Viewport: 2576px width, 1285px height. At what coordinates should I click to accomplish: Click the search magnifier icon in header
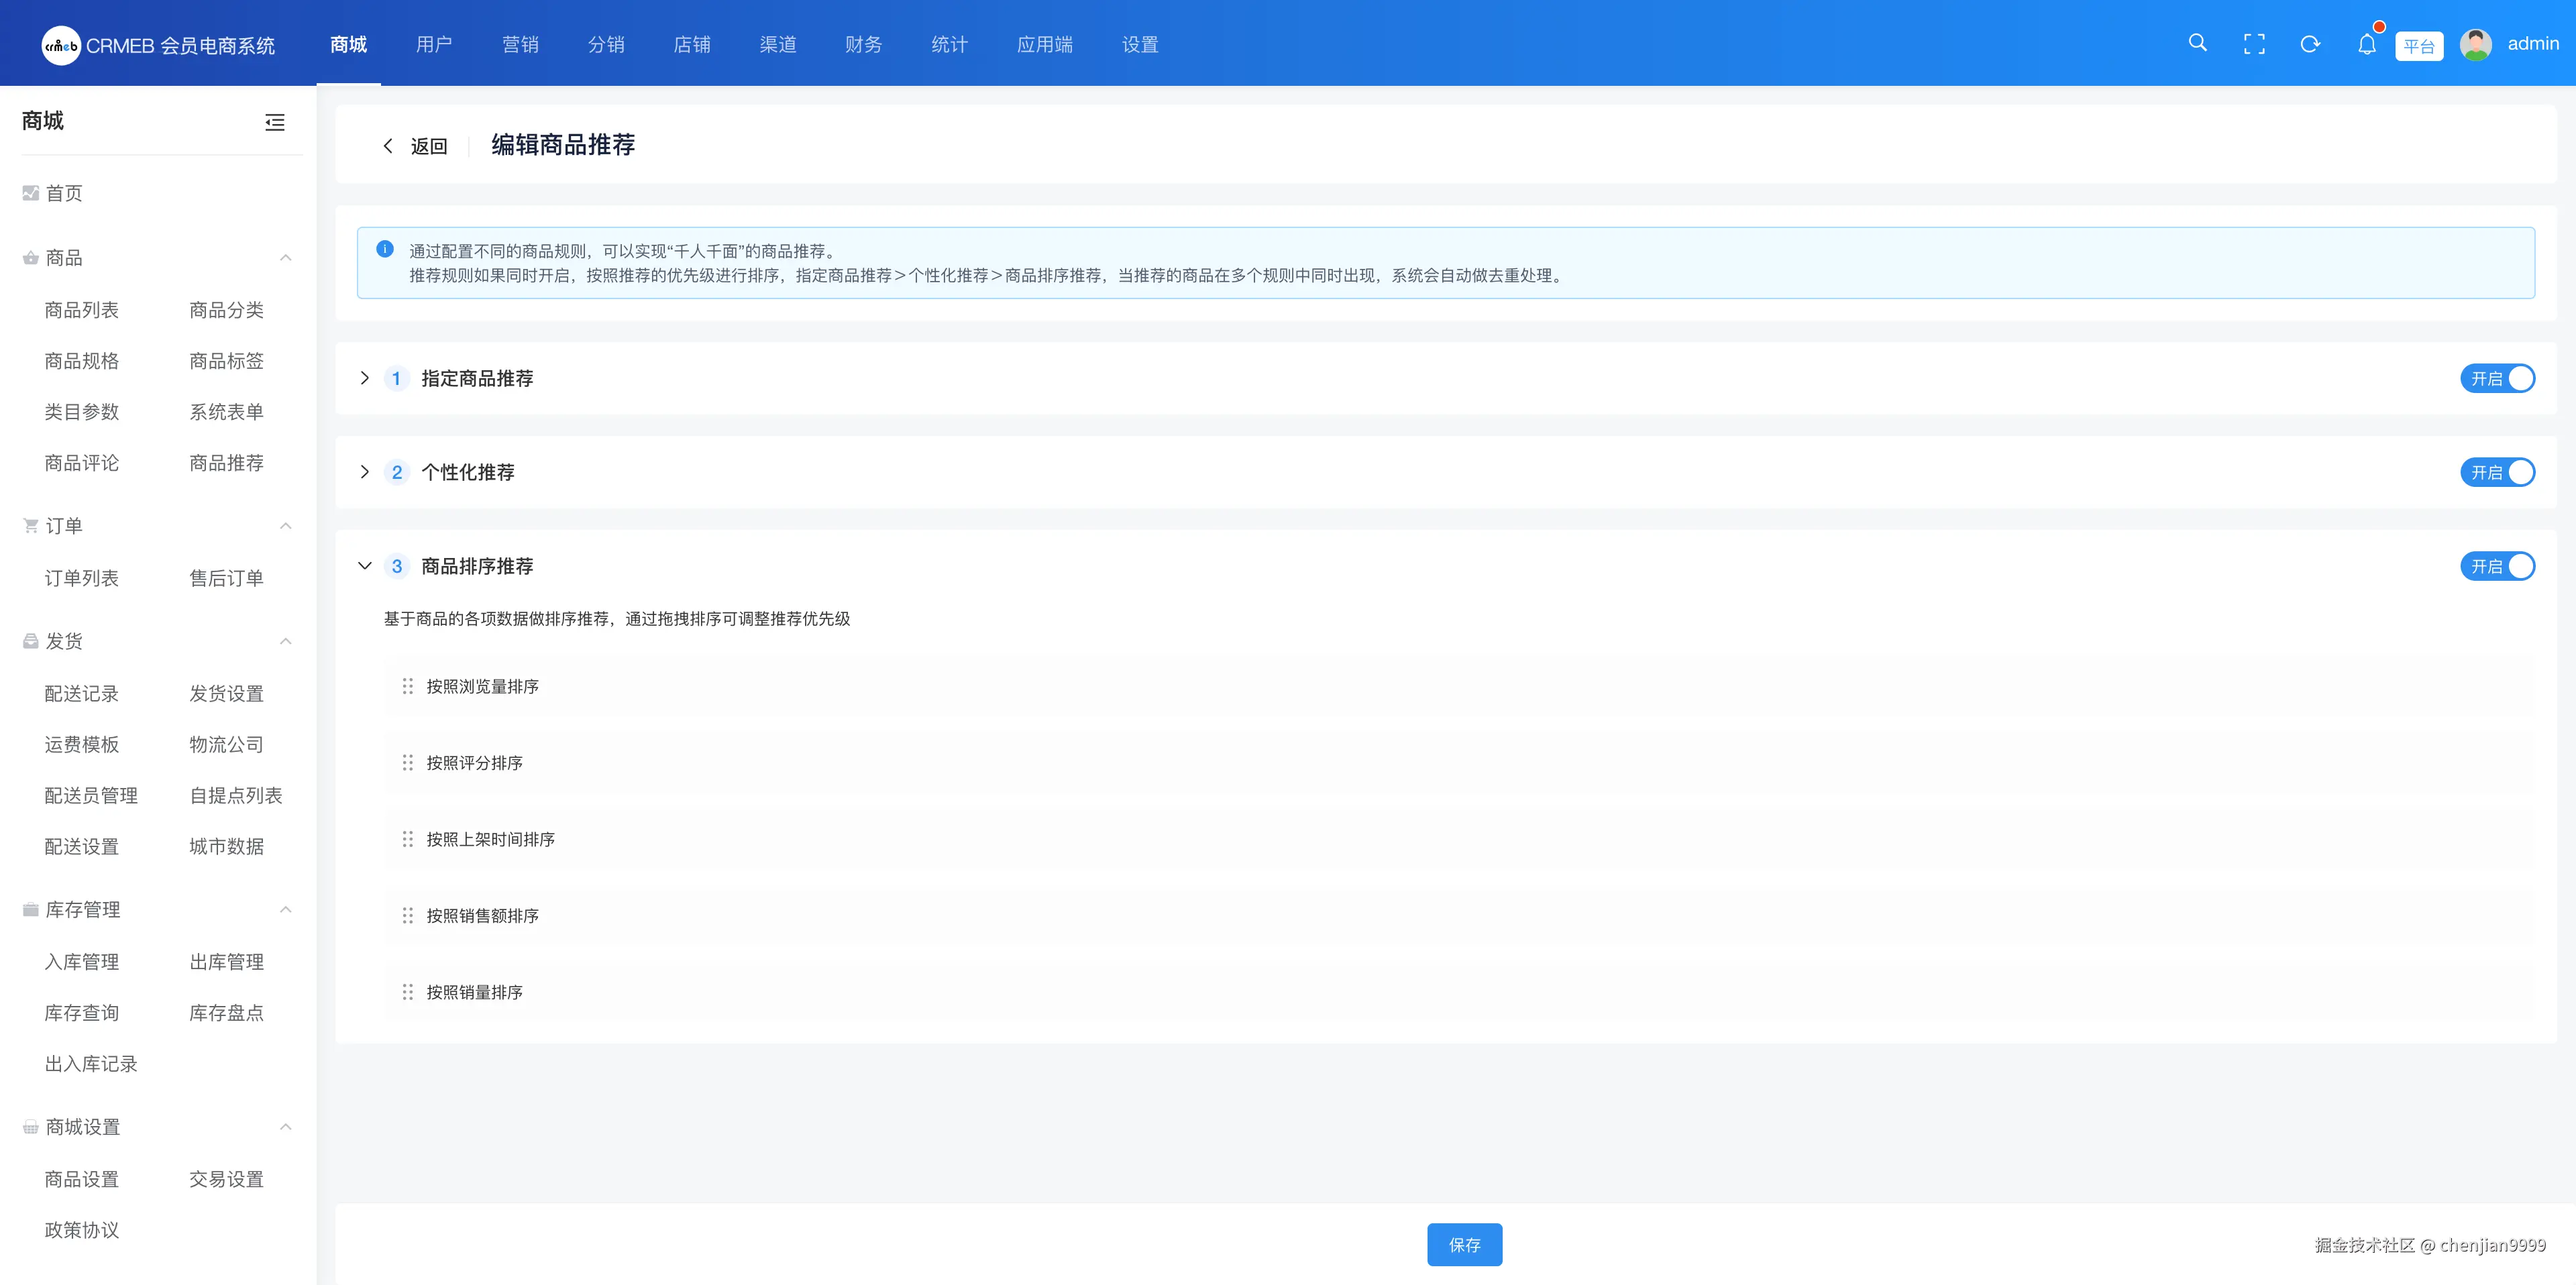click(x=2197, y=43)
